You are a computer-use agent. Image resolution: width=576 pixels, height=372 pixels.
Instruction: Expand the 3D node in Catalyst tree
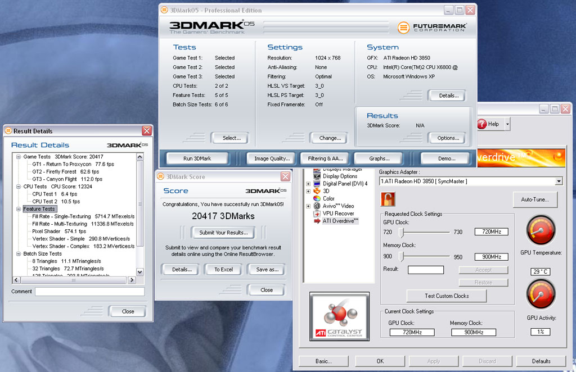coord(308,191)
